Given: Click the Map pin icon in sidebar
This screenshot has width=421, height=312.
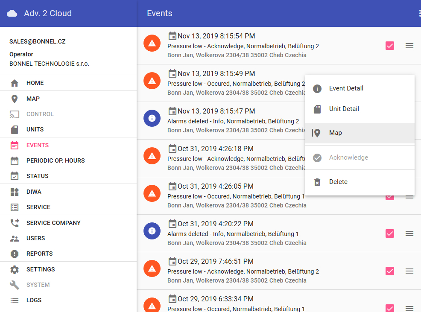Looking at the screenshot, I should (x=15, y=99).
